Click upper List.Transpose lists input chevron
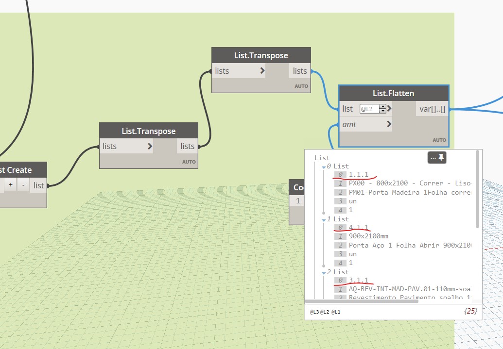 [x=262, y=70]
